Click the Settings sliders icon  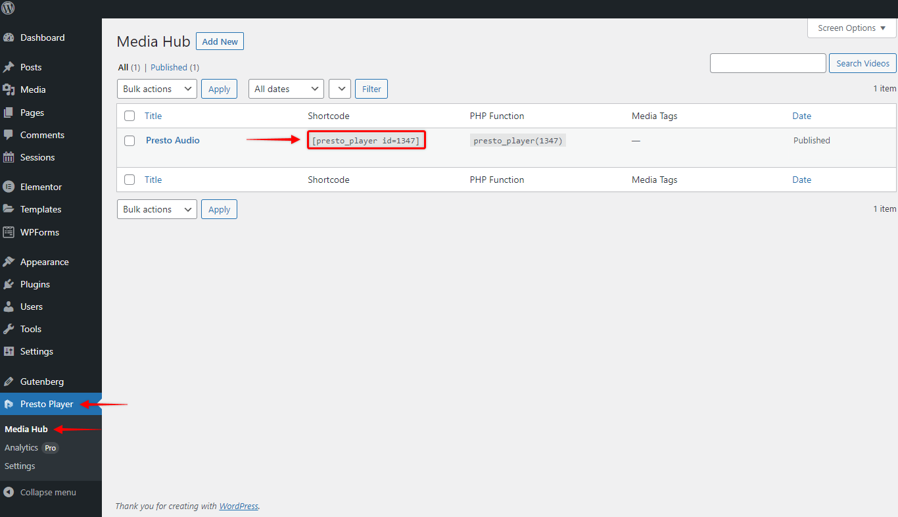click(9, 351)
